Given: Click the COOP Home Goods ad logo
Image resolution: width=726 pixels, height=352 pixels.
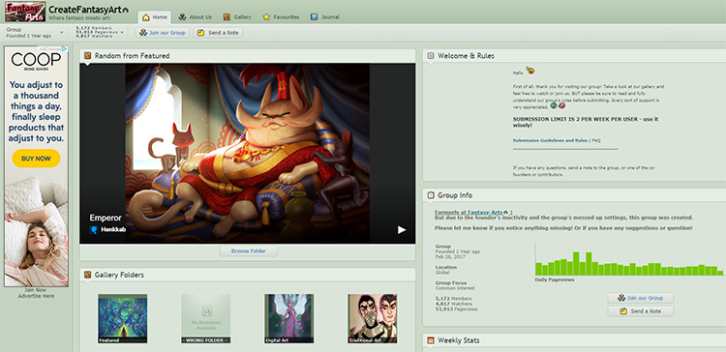Looking at the screenshot, I should pyautogui.click(x=36, y=61).
